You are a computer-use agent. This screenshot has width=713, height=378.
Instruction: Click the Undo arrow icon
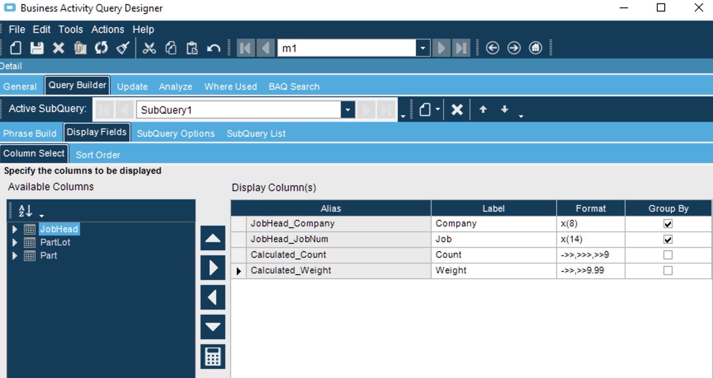(x=213, y=48)
